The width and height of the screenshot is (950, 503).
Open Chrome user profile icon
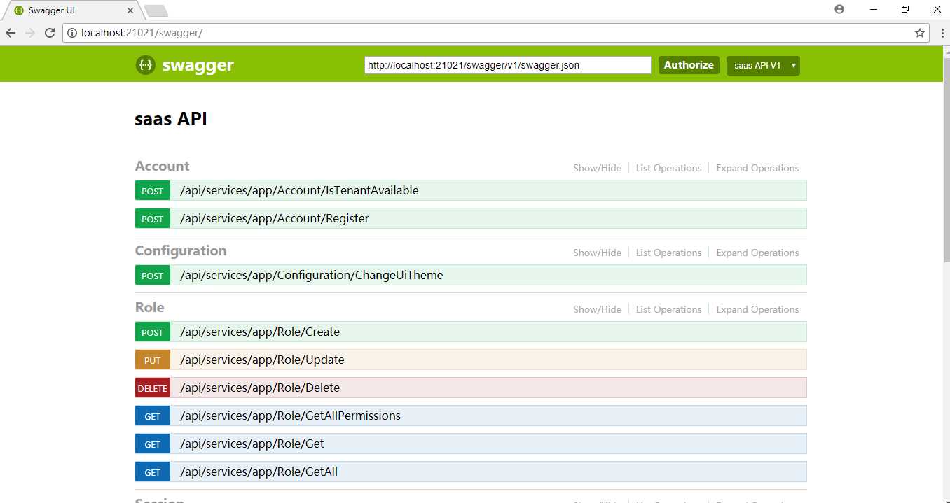[839, 9]
